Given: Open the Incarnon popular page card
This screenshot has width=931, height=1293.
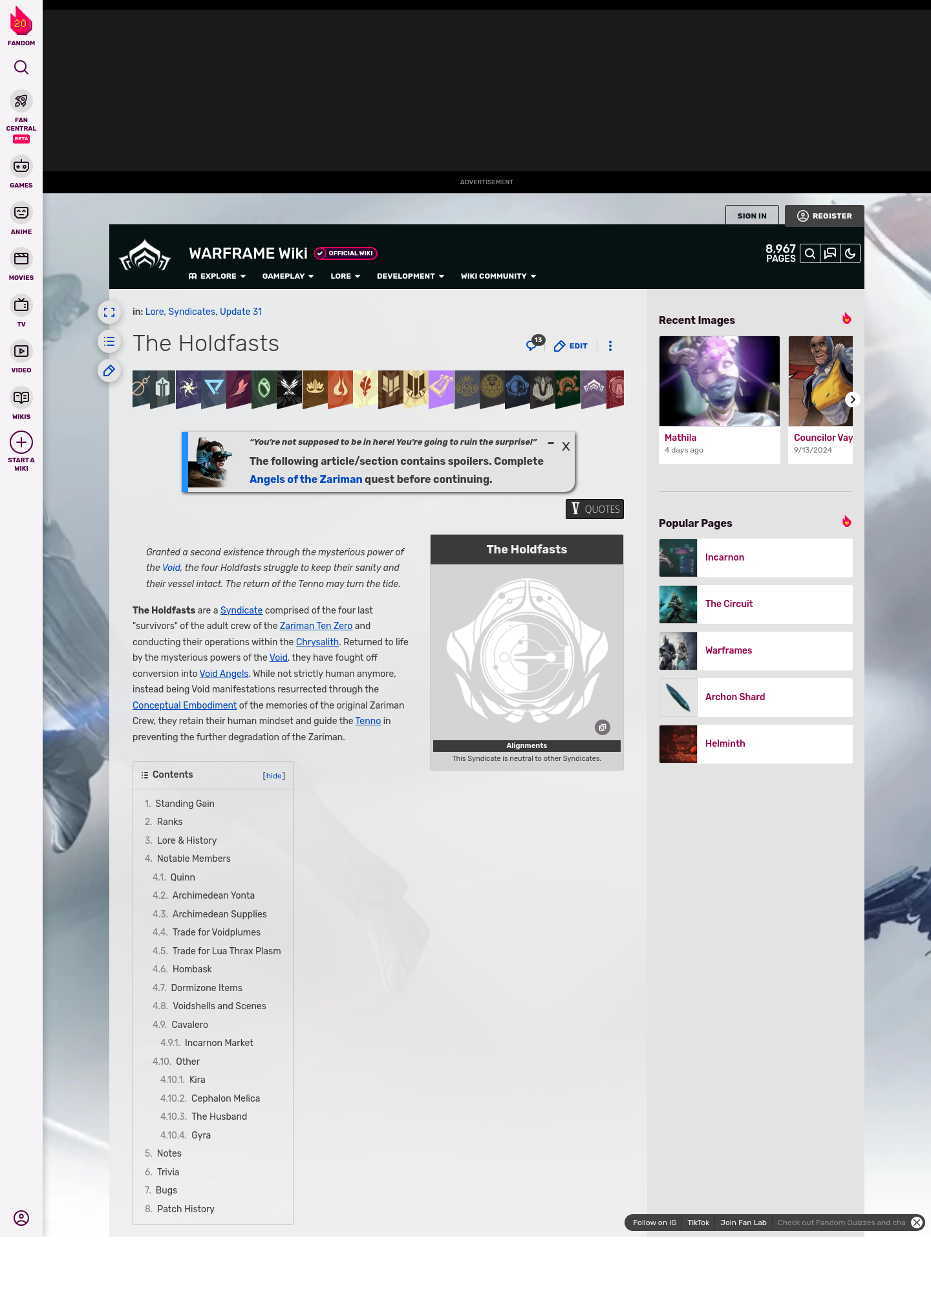Looking at the screenshot, I should click(x=756, y=558).
